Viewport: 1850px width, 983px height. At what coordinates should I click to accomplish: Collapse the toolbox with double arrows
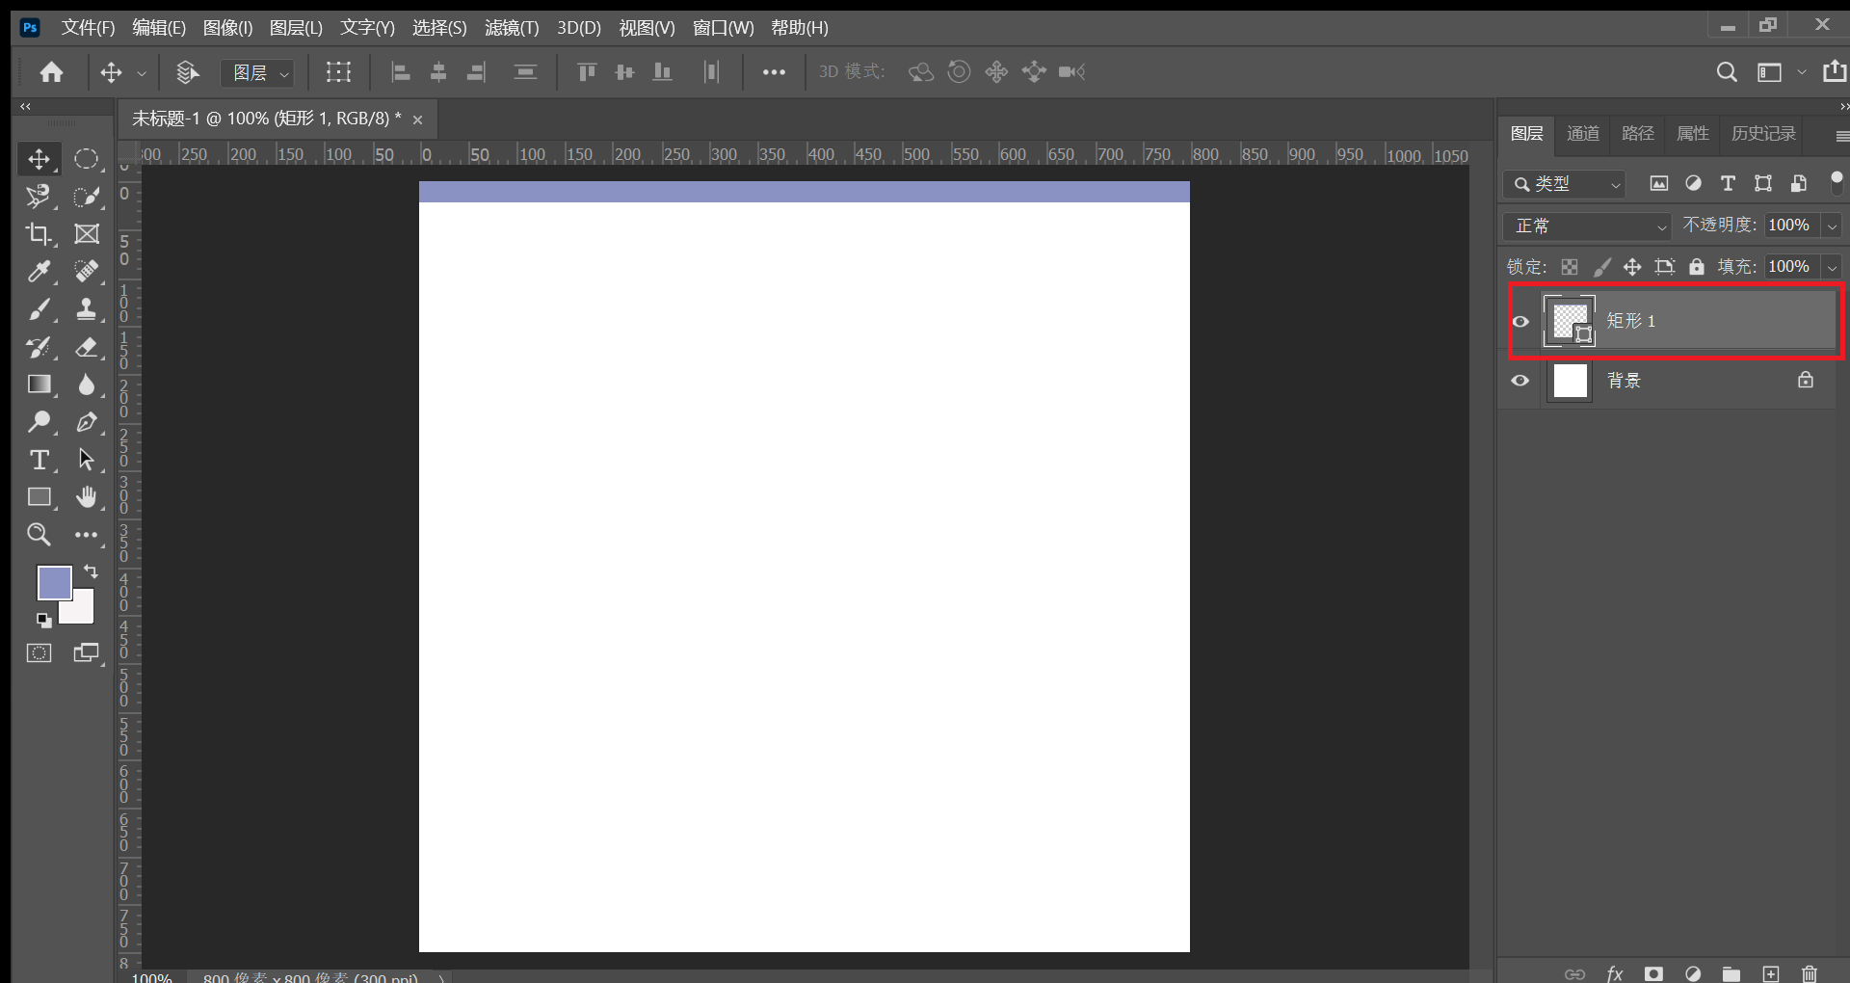pos(26,107)
